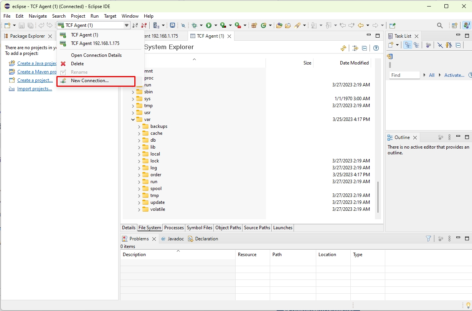Click the Import projects... link
The width and height of the screenshot is (472, 311).
35,89
